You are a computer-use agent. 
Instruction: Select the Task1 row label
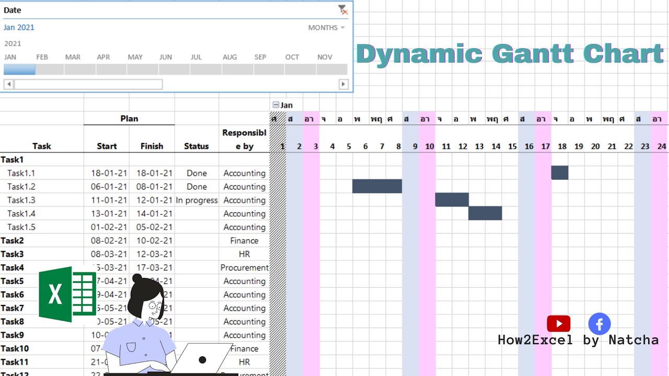pyautogui.click(x=12, y=160)
